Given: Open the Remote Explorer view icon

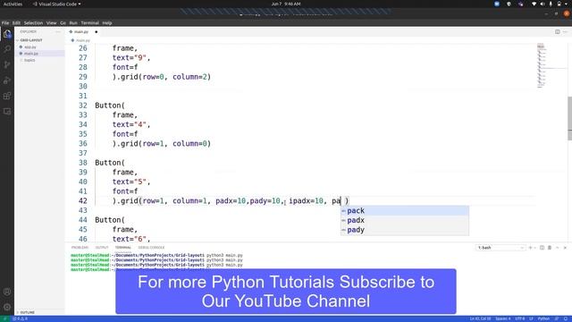Looking at the screenshot, I should pos(7,111).
